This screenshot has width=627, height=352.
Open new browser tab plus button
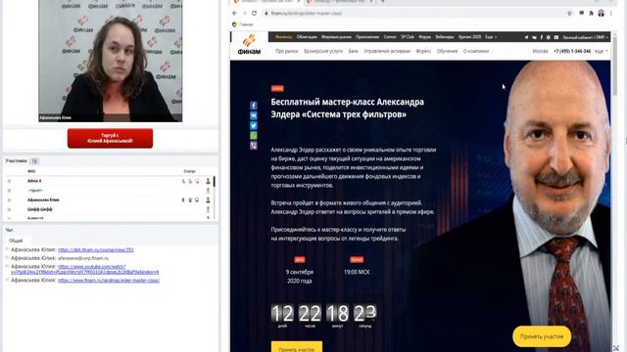383,2
